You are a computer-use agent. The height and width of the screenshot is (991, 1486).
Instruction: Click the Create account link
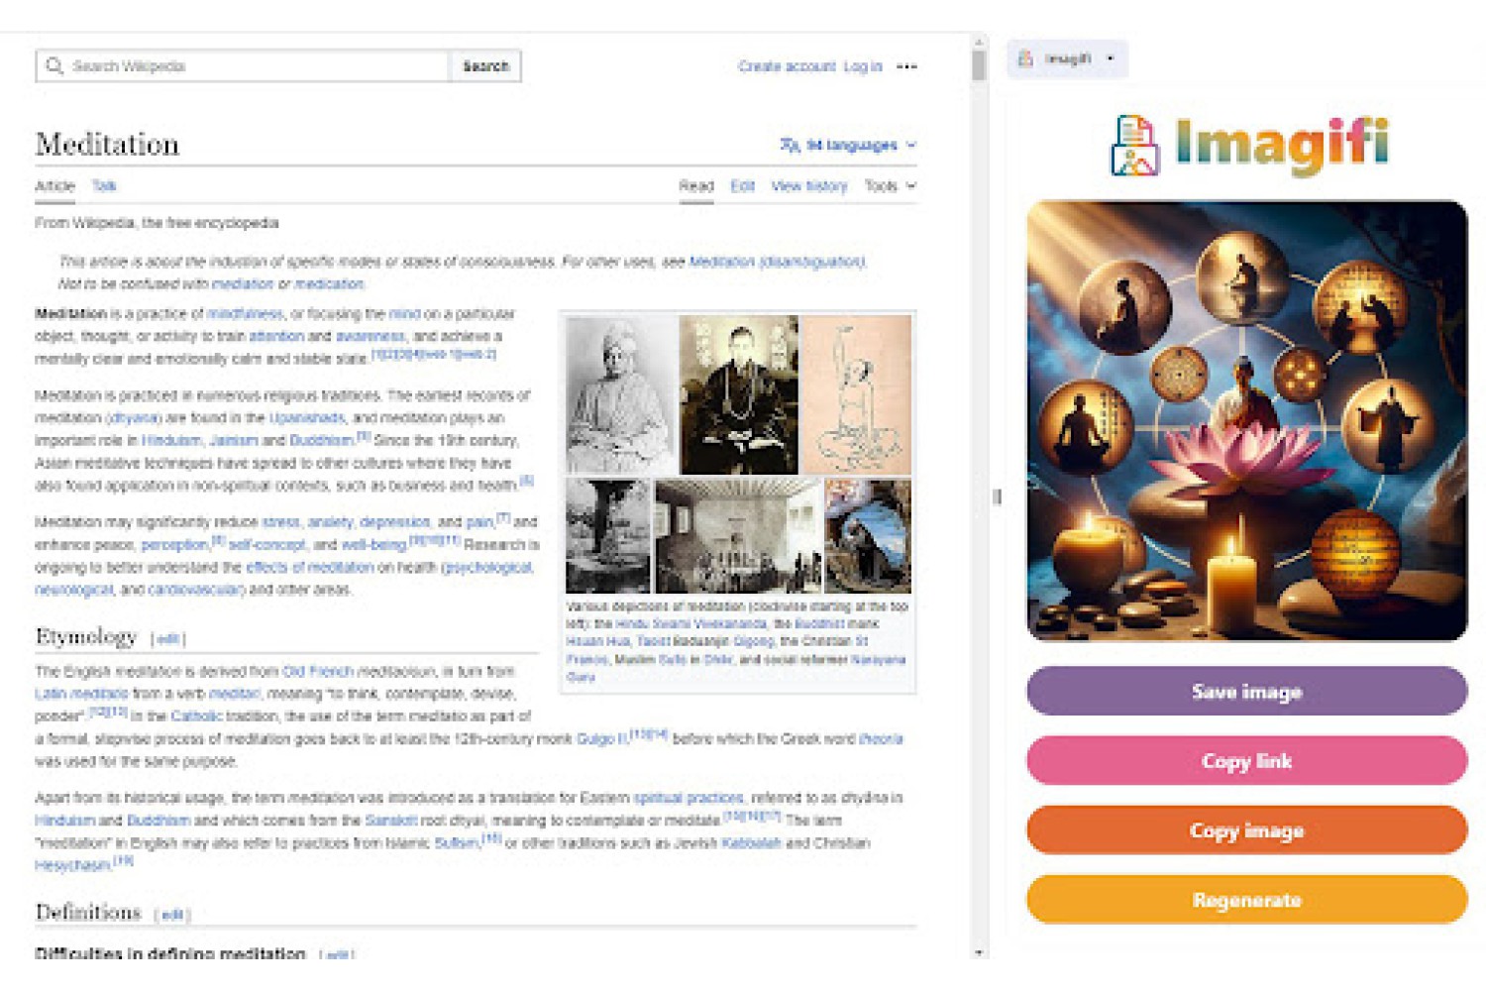787,66
